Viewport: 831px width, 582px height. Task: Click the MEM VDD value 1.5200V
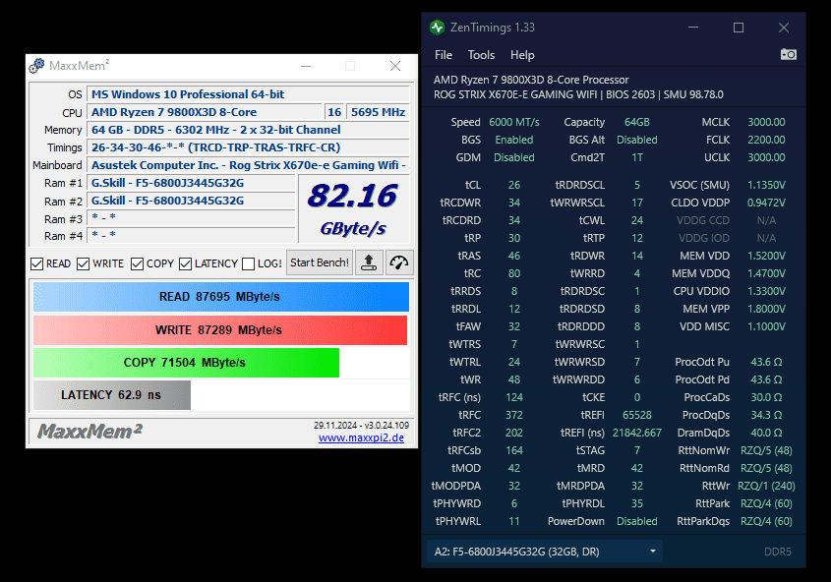tap(766, 256)
